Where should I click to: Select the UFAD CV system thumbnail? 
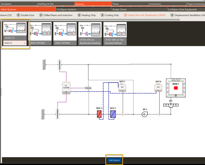[x=15, y=31]
